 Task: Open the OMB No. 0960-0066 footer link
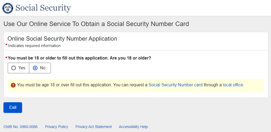[20, 127]
